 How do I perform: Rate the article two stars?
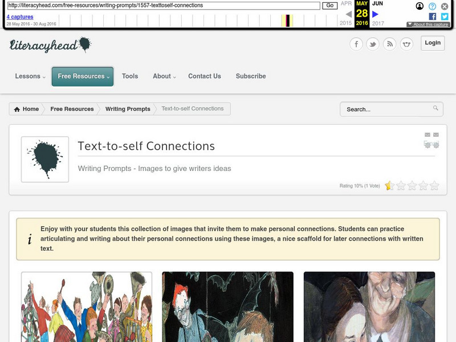401,186
